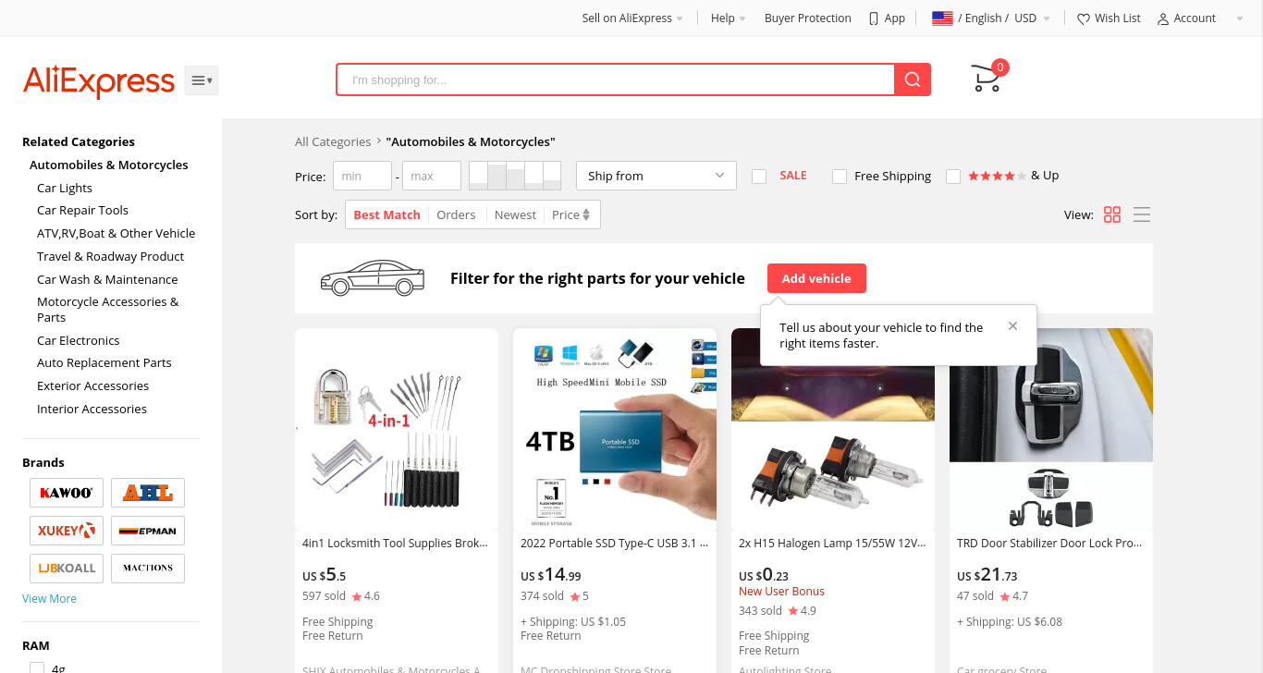Switch to grid view icon
Image resolution: width=1263 pixels, height=673 pixels.
[1112, 214]
